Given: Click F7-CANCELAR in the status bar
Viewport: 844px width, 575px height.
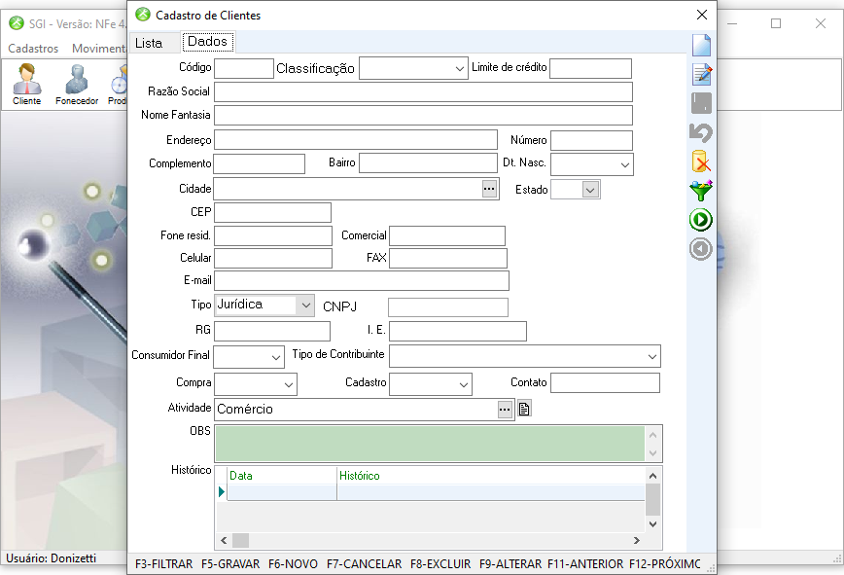Looking at the screenshot, I should (364, 563).
